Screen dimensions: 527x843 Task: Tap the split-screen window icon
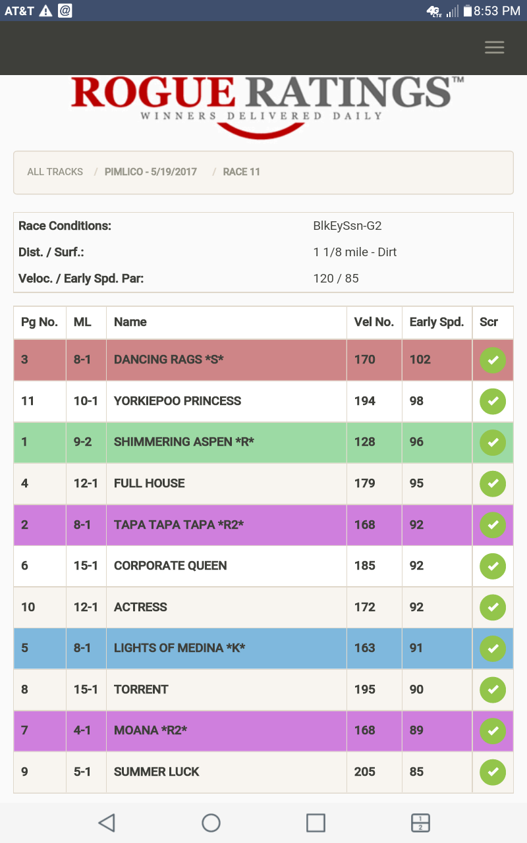[420, 823]
